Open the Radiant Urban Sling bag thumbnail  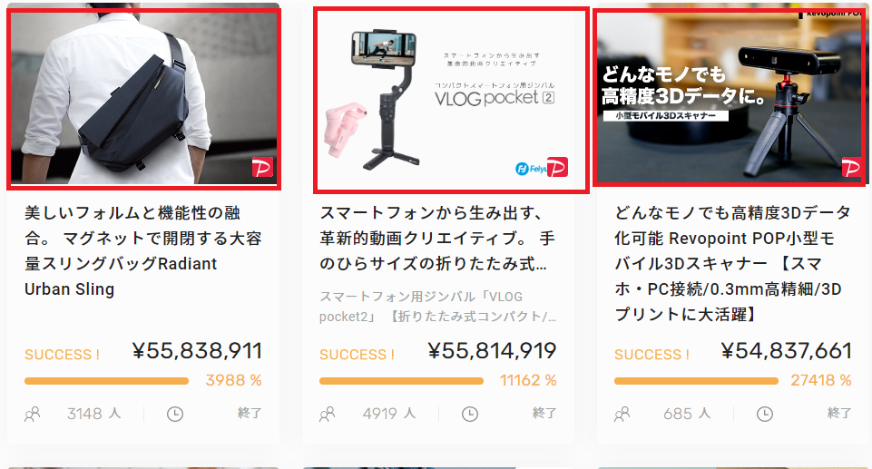click(x=143, y=99)
